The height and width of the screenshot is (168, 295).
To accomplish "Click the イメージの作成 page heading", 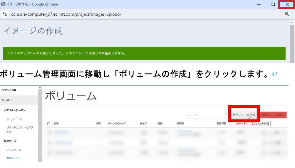I will [33, 31].
